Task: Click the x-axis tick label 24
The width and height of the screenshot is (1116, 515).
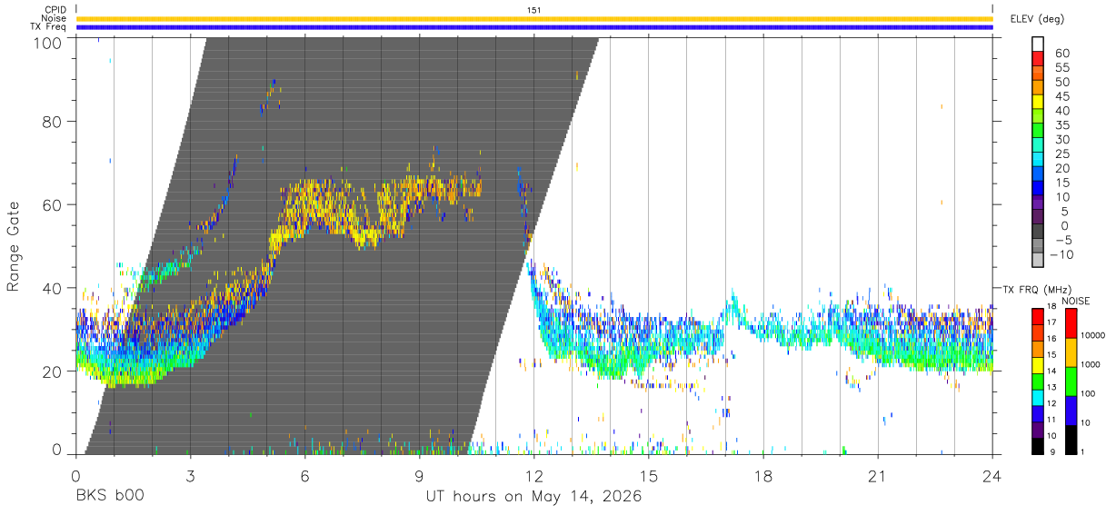Action: (x=992, y=475)
